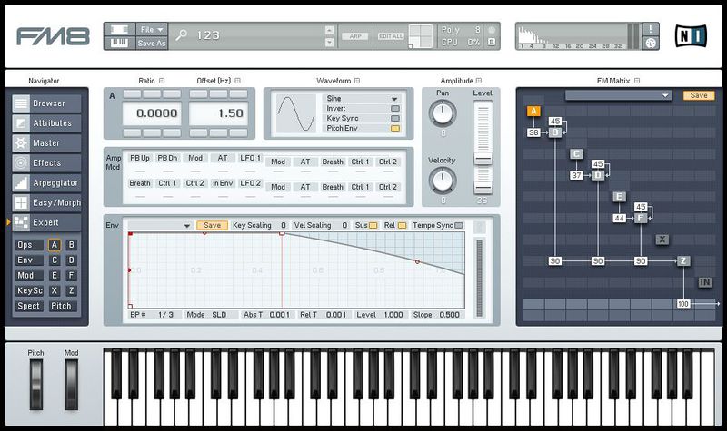Click the Save As button
This screenshot has width=727, height=431.
point(152,43)
